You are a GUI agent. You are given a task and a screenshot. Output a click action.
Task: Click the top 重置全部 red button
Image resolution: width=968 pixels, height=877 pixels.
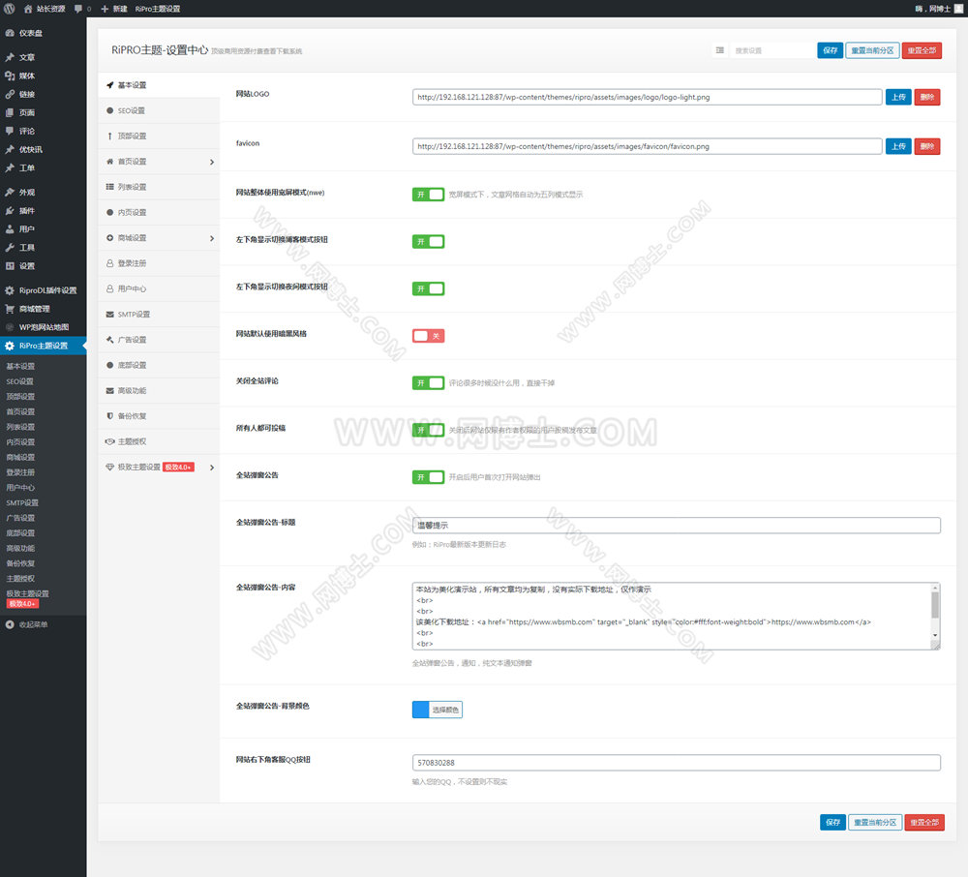tap(922, 50)
